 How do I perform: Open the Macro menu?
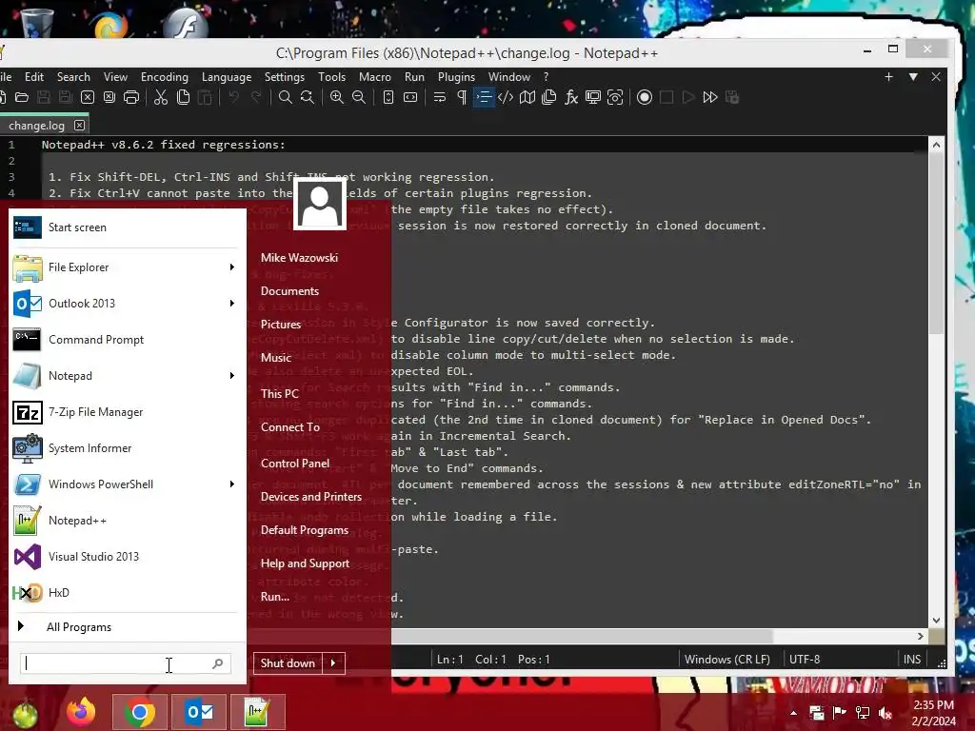[375, 77]
